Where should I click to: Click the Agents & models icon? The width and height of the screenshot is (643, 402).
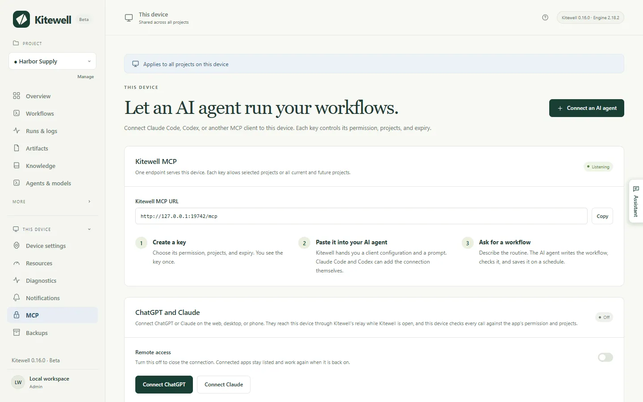17,183
